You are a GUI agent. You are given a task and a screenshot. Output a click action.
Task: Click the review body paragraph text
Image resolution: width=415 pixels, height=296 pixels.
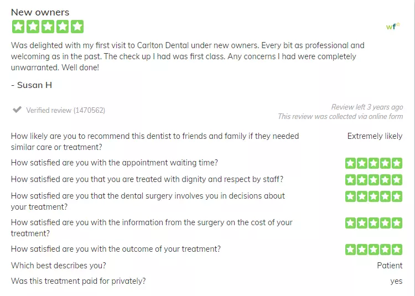[x=188, y=56]
